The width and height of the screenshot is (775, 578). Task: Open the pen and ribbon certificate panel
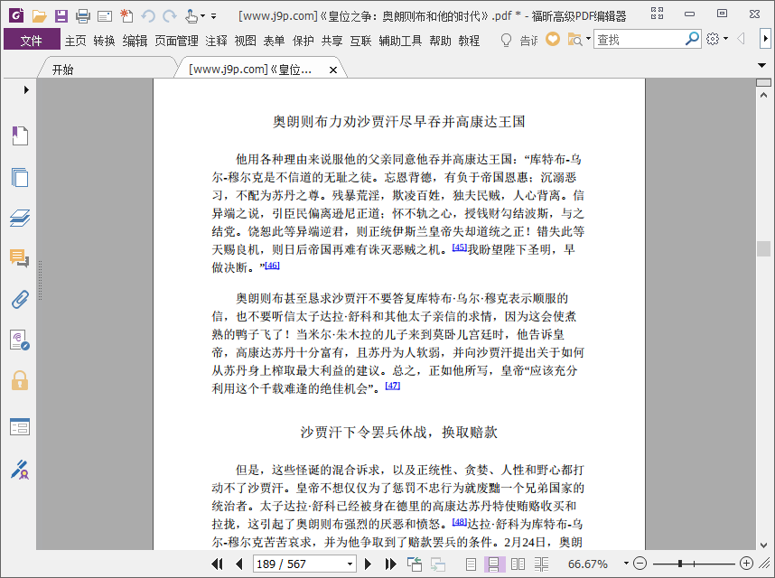20,470
